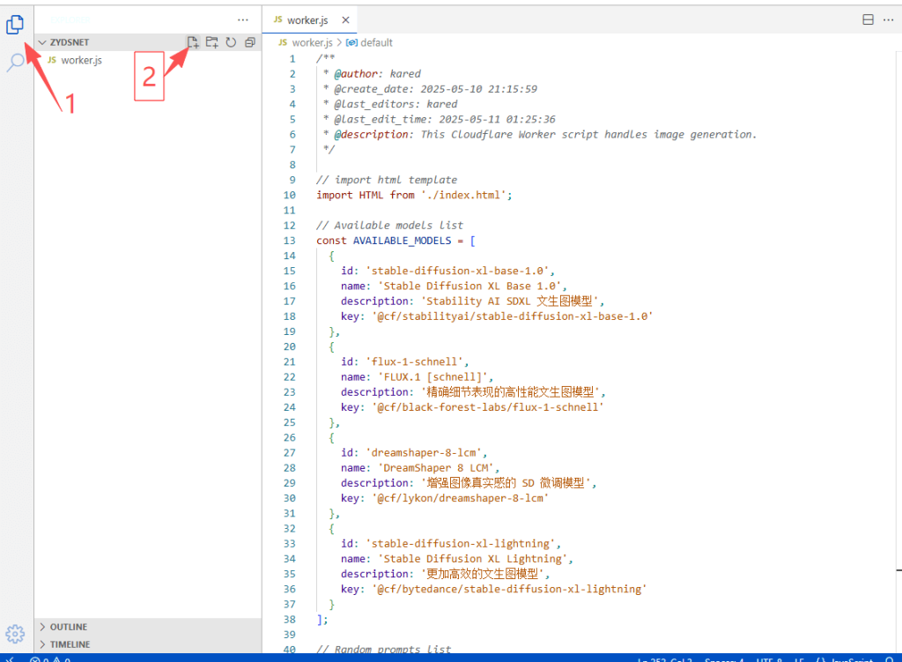Collapse all folders in Explorer
The height and width of the screenshot is (662, 902).
[x=250, y=42]
